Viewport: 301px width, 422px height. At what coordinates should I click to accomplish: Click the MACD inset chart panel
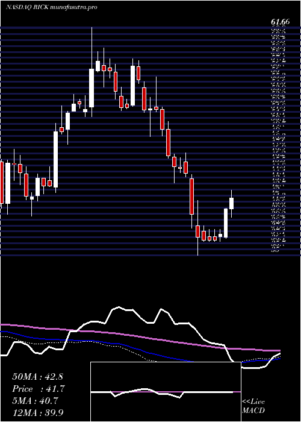coord(166,392)
